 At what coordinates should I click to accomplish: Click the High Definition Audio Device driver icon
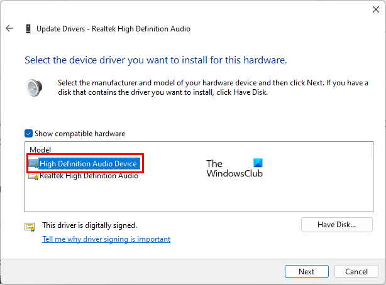pyautogui.click(x=33, y=164)
